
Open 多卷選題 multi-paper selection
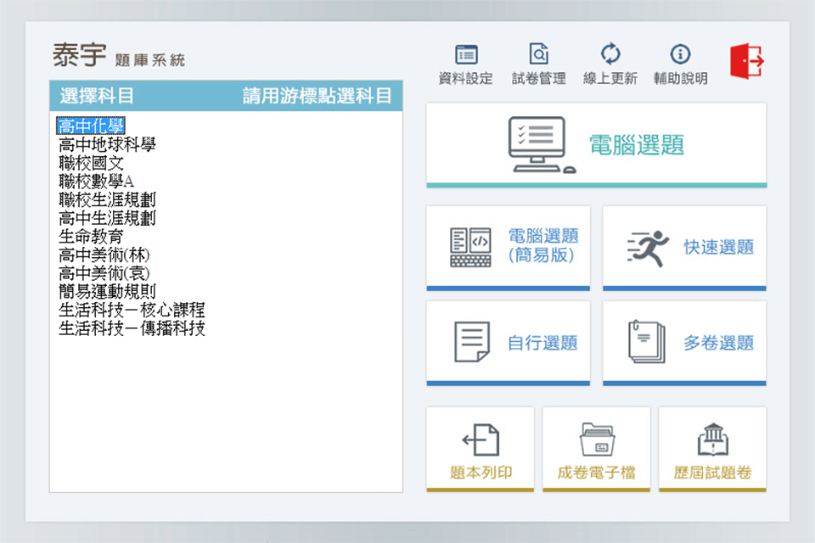pyautogui.click(x=684, y=343)
